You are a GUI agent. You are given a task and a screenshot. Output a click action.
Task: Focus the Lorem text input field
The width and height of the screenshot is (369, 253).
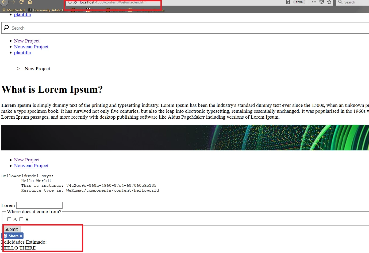click(x=39, y=205)
